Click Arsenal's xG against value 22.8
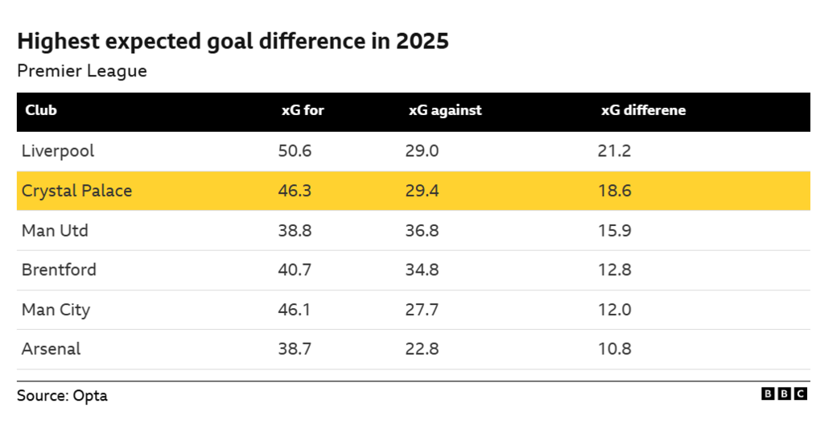 pyautogui.click(x=422, y=349)
